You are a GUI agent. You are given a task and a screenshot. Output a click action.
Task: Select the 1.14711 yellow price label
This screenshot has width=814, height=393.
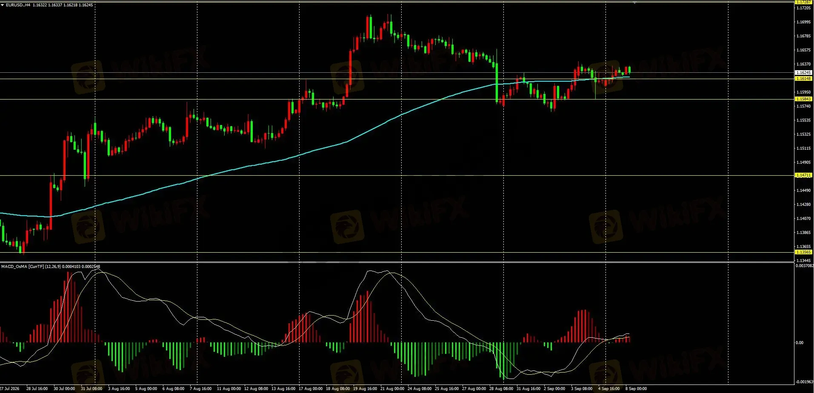click(x=803, y=175)
